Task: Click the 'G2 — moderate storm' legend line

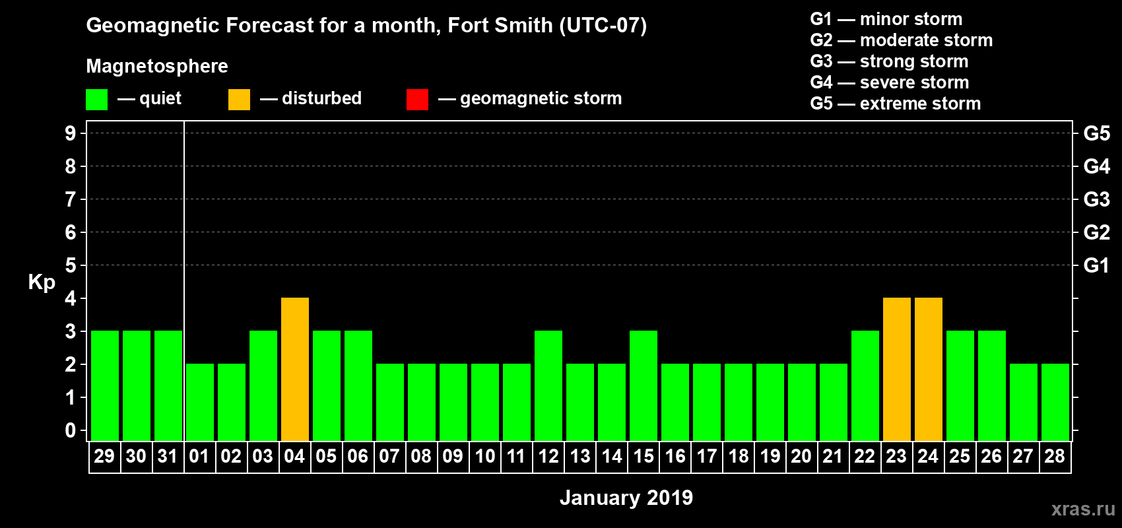Action: [x=901, y=40]
